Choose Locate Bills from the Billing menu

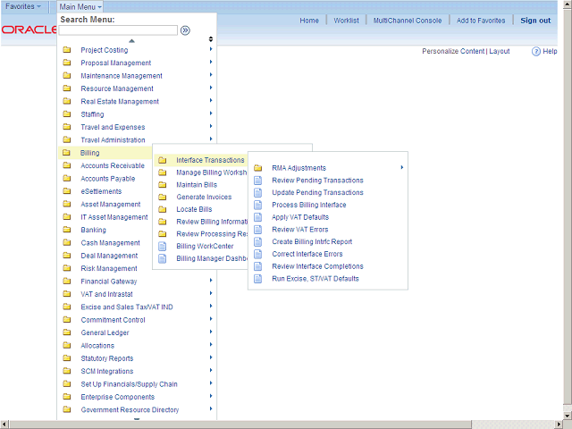tap(196, 209)
